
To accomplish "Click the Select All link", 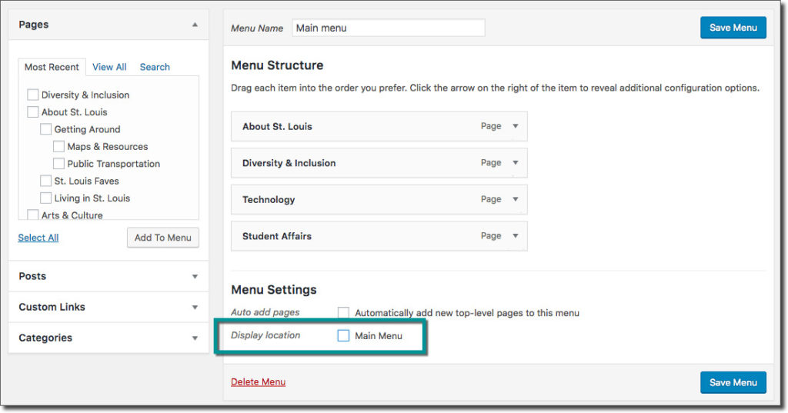I will pos(38,238).
